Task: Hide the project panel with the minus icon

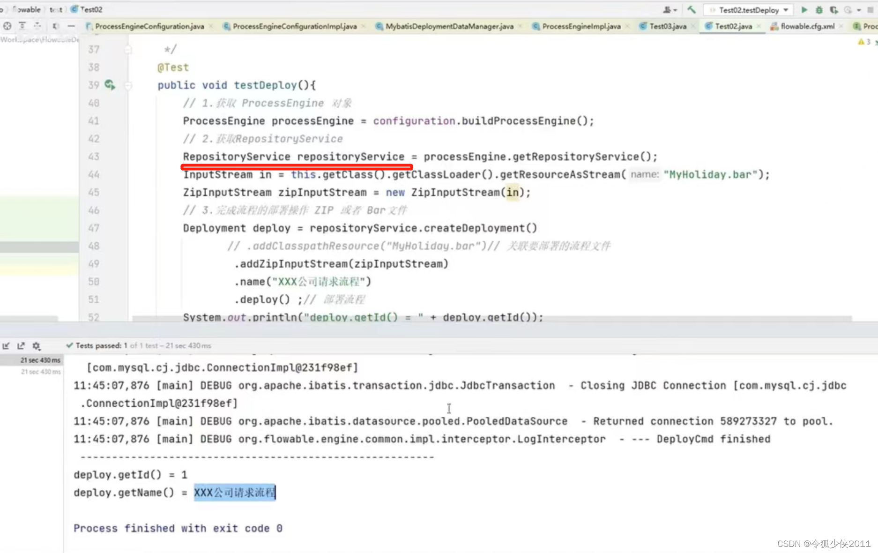Action: 71,26
